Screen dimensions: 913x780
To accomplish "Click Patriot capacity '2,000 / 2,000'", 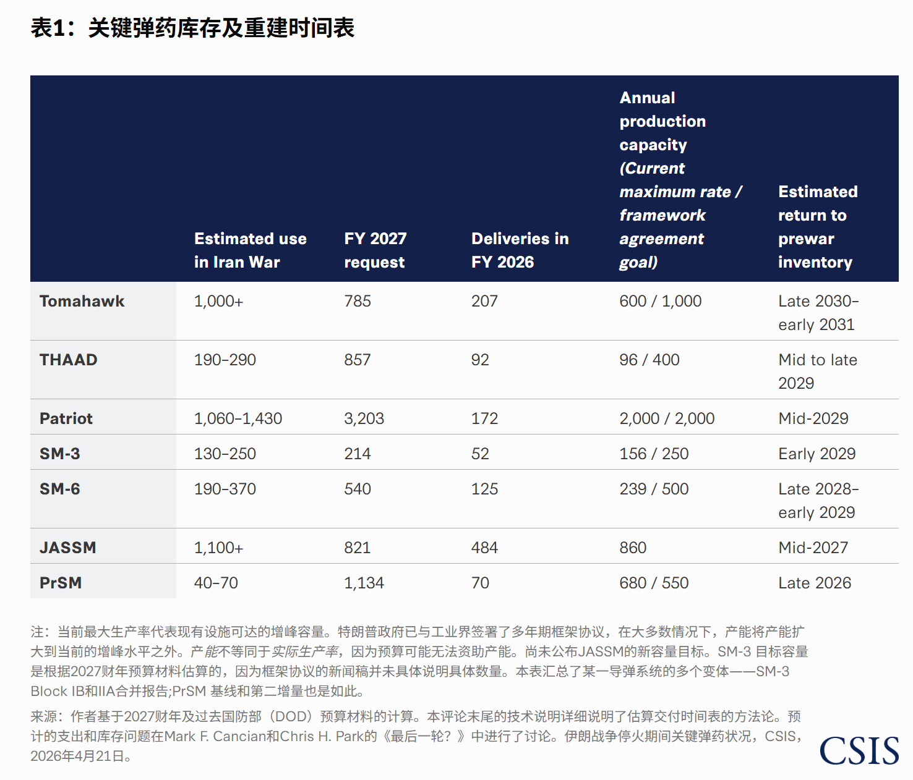I will (x=667, y=418).
